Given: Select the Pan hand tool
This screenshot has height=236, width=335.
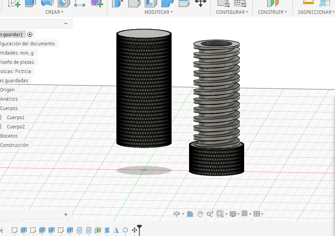Looking at the screenshot, I should pyautogui.click(x=200, y=214).
